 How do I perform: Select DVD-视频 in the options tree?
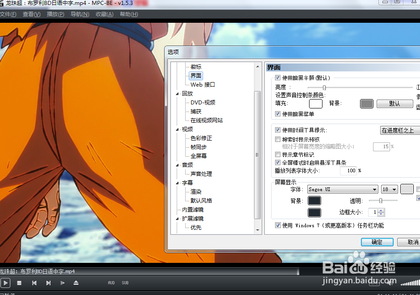pos(203,103)
